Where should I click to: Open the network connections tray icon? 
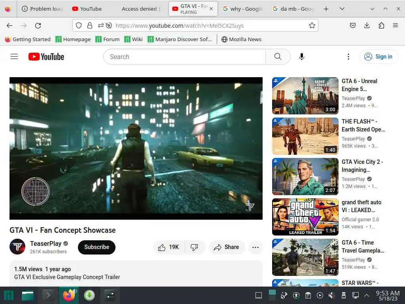point(356,295)
